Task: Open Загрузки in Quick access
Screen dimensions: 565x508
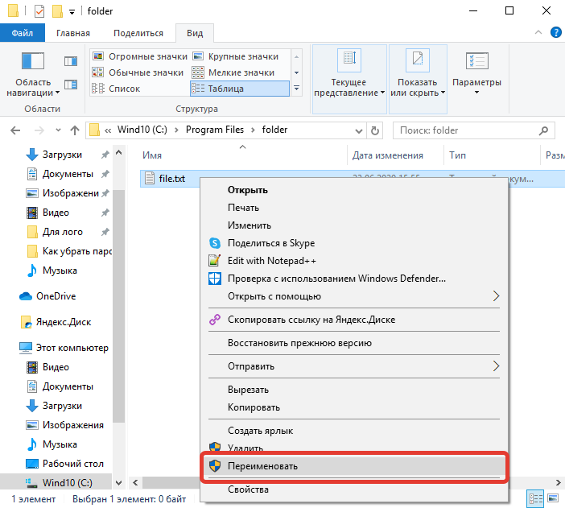Action: click(62, 155)
